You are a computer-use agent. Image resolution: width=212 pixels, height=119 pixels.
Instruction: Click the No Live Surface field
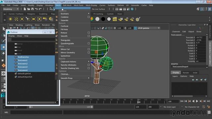pyautogui.click(x=99, y=9)
